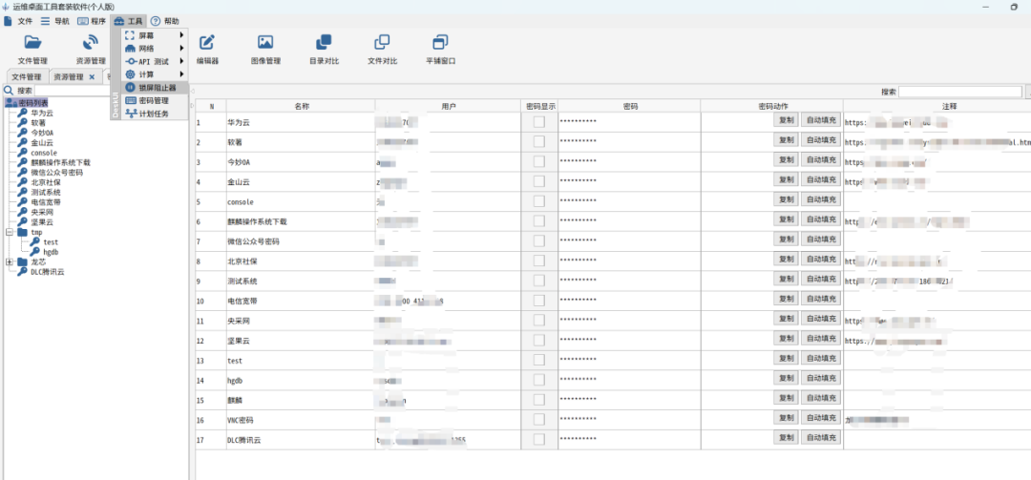Launch the 编辑器 pencil icon

click(207, 43)
